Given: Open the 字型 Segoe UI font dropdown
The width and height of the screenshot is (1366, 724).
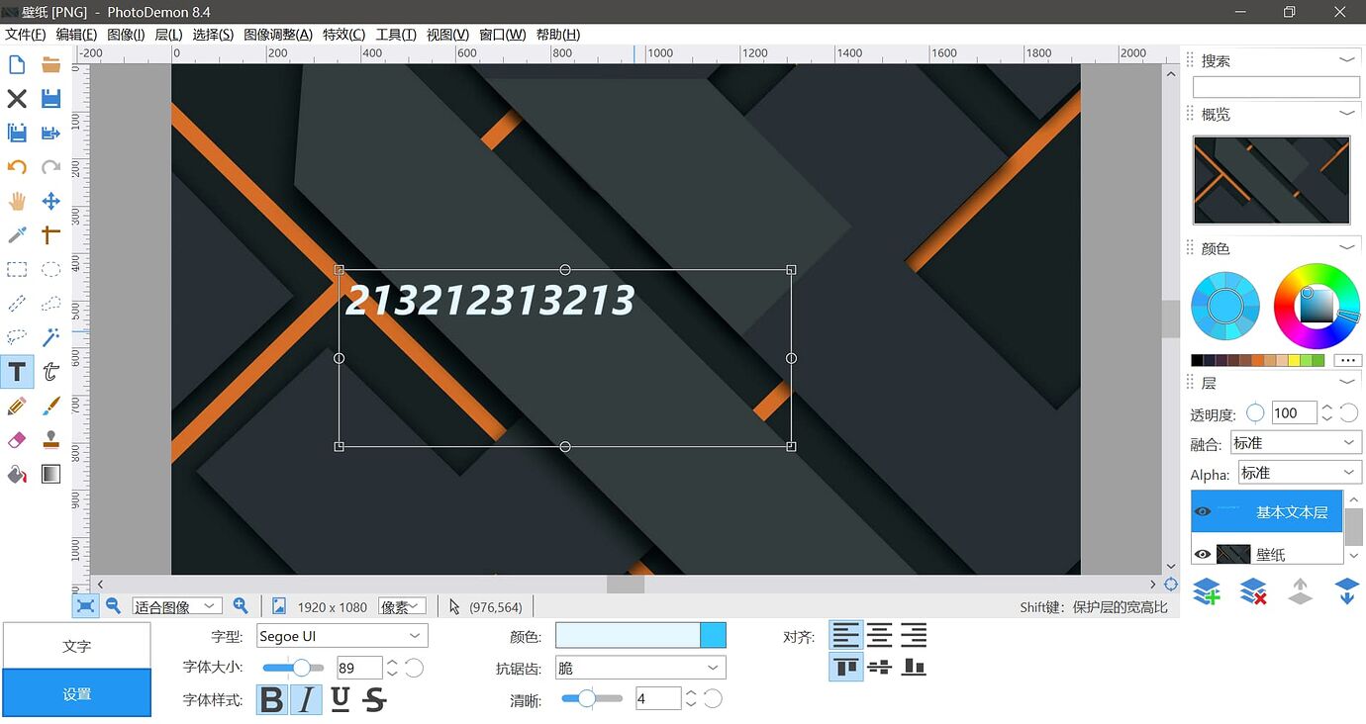Looking at the screenshot, I should point(341,636).
